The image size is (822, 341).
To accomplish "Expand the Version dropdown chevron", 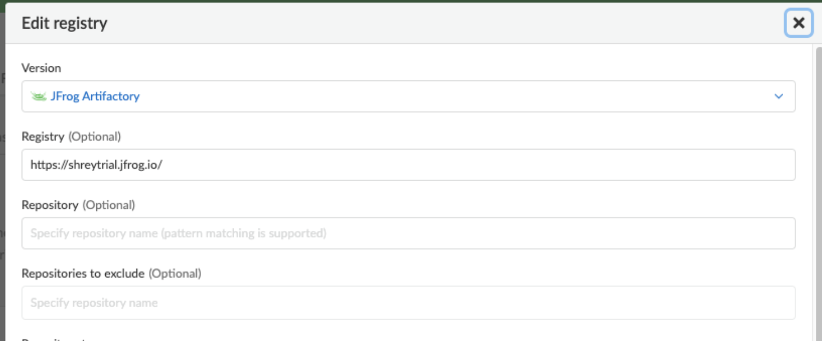I will tap(779, 96).
